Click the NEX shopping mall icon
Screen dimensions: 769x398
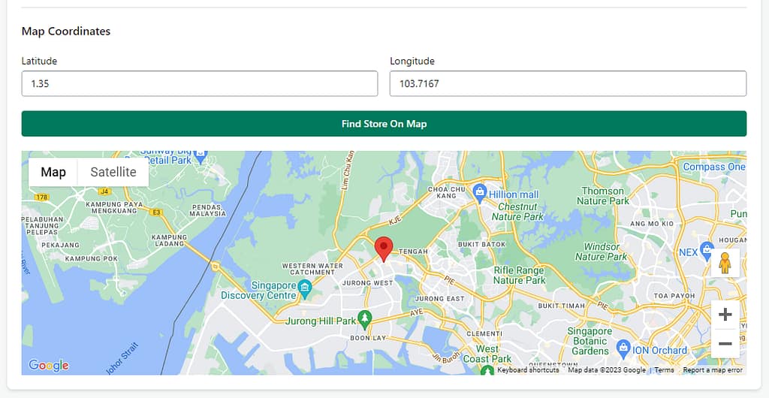point(706,250)
